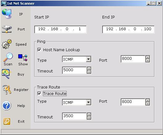Click the Ping Timeout field showing 5000
Viewport: 163px width, 135px height.
coord(74,70)
